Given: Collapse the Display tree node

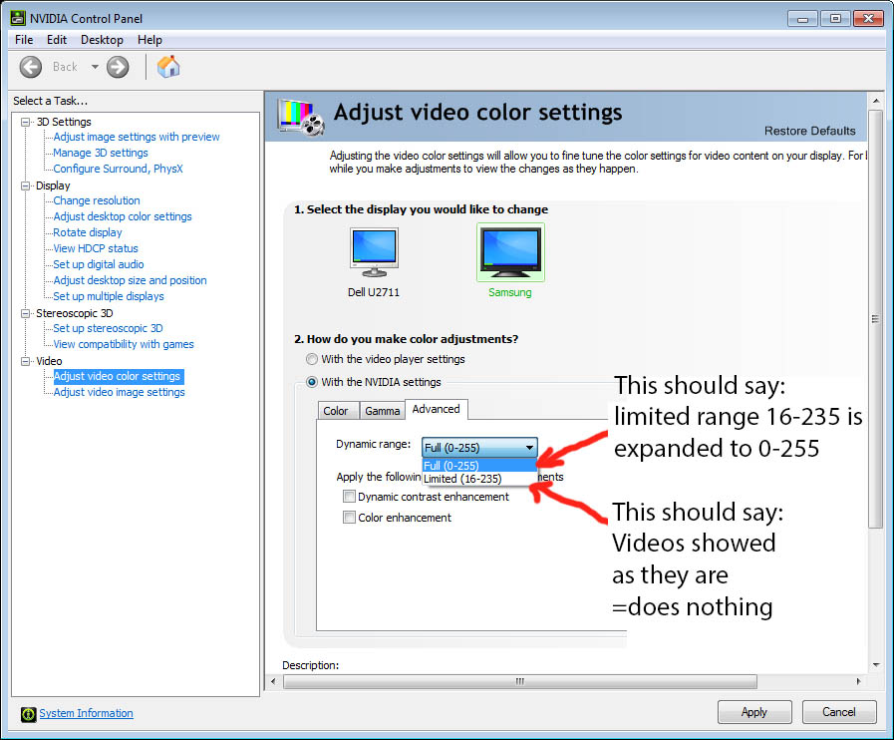Looking at the screenshot, I should pos(25,186).
